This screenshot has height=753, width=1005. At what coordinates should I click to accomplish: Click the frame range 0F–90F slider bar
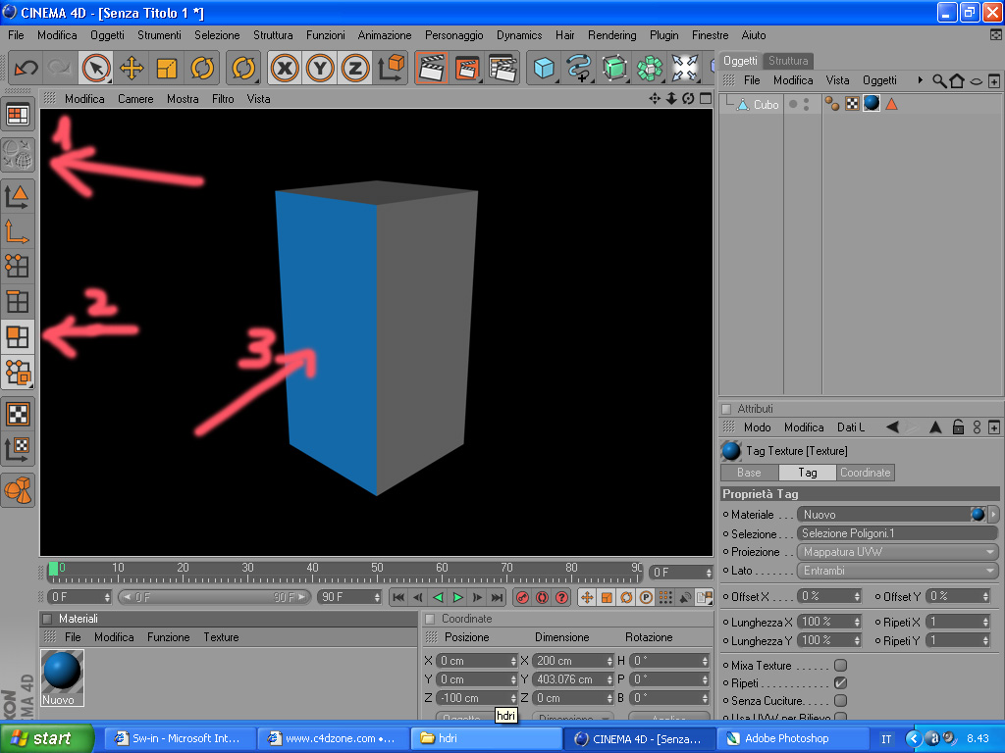click(x=214, y=597)
